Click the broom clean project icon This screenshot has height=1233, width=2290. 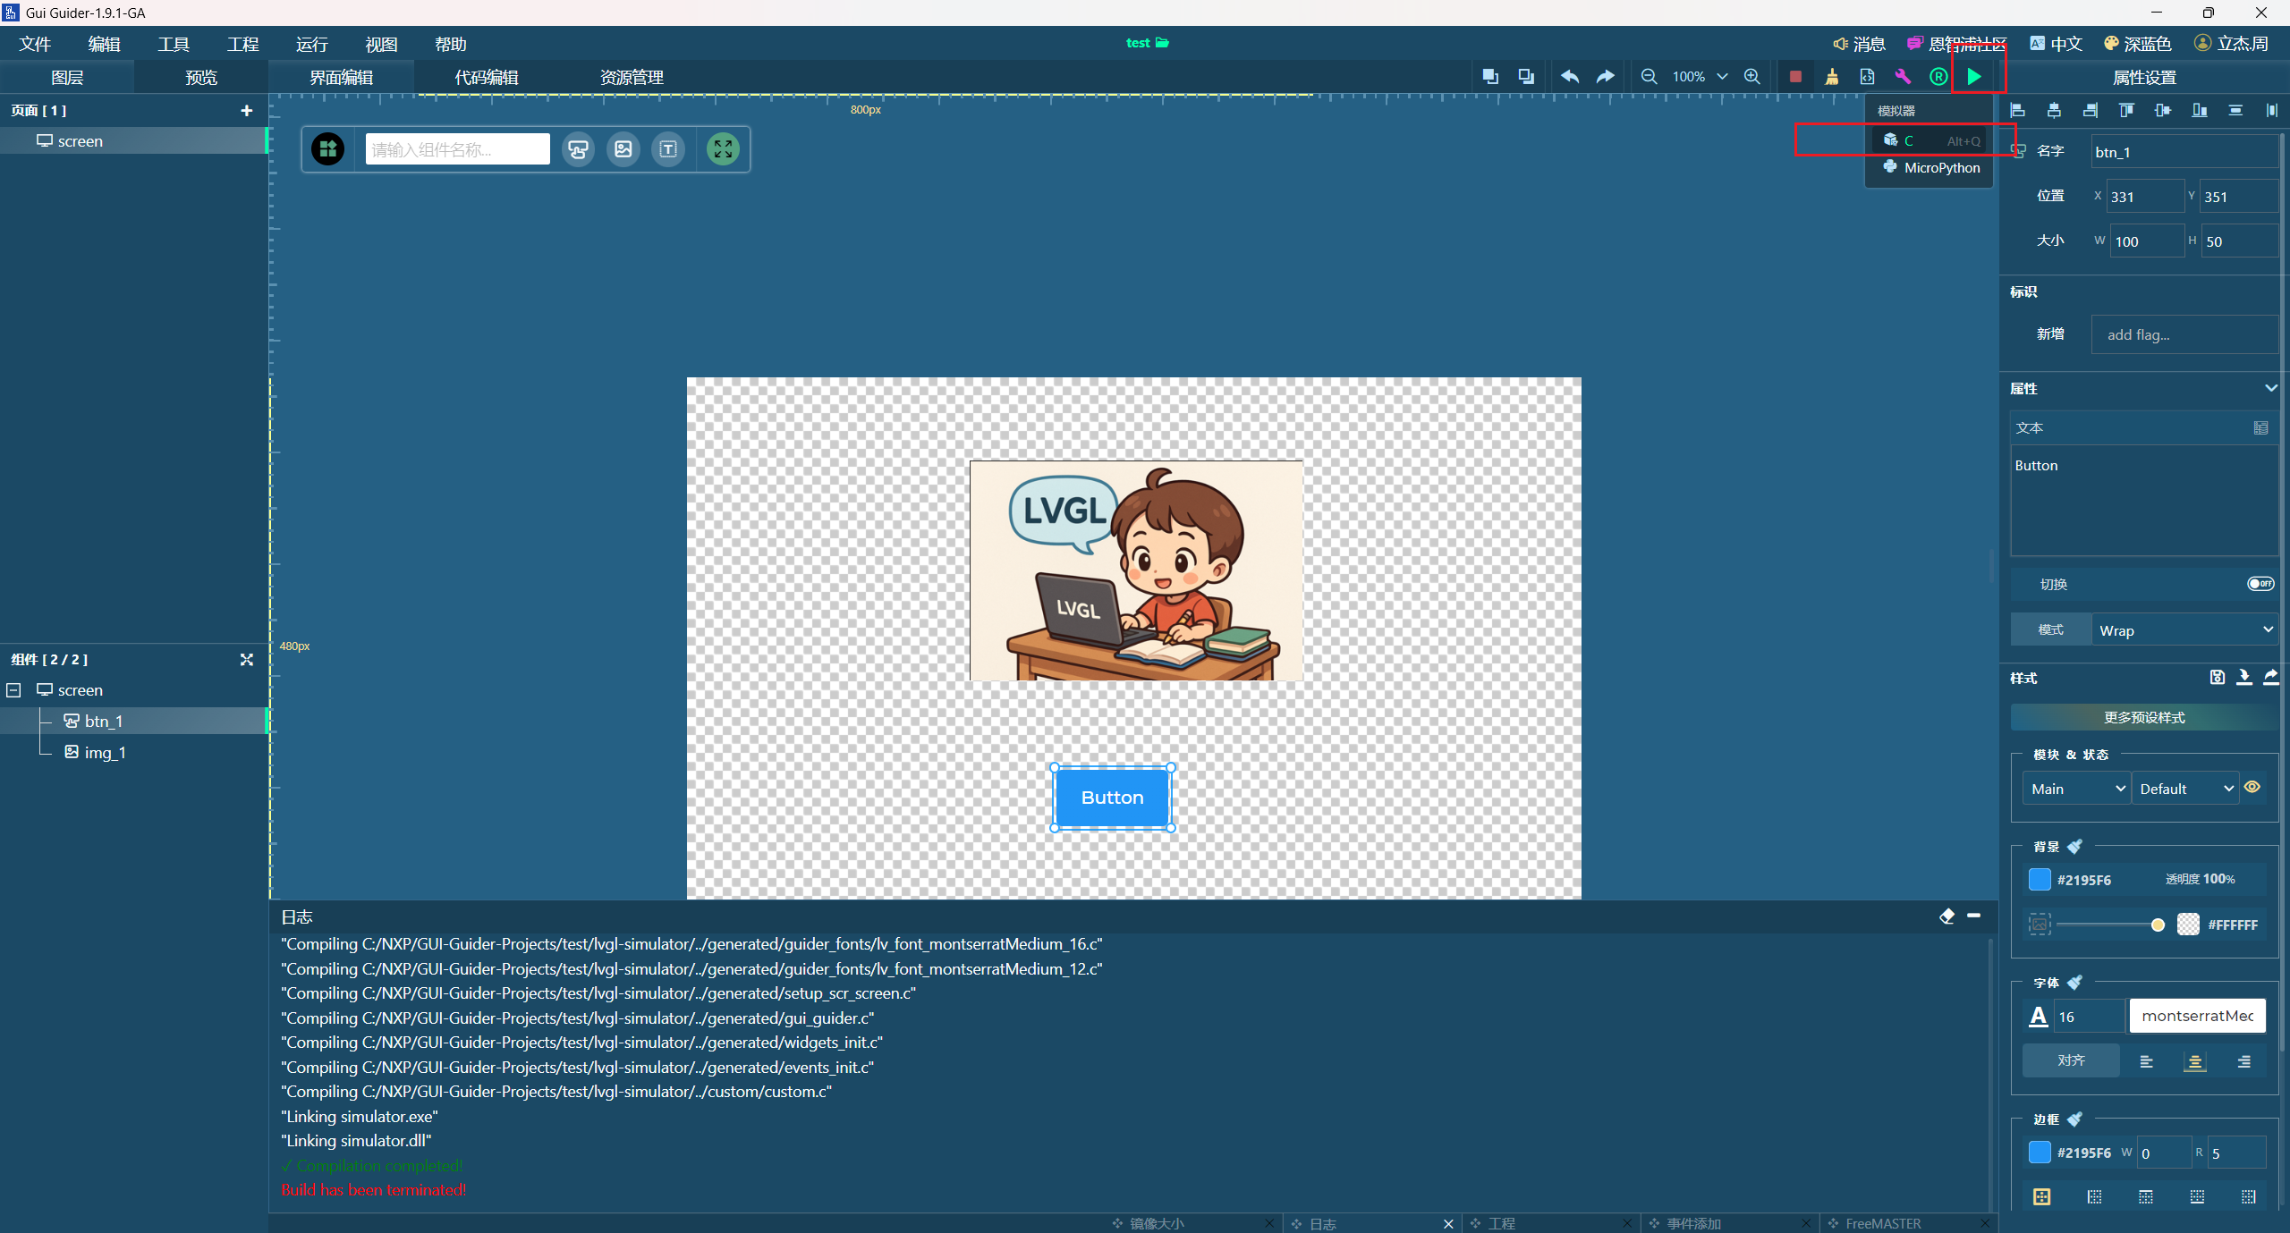[1831, 77]
